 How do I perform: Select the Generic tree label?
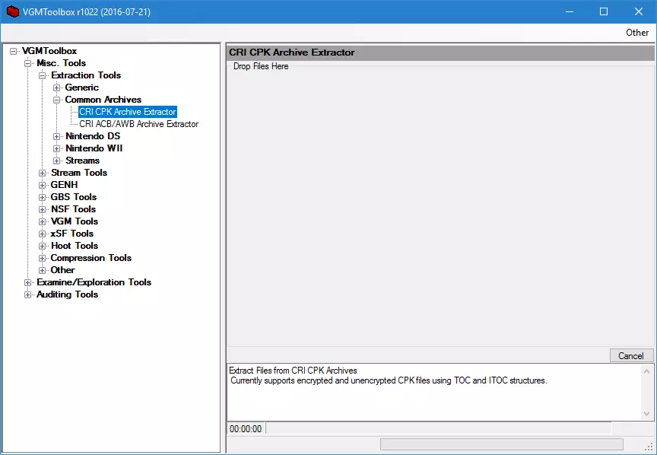(x=81, y=87)
